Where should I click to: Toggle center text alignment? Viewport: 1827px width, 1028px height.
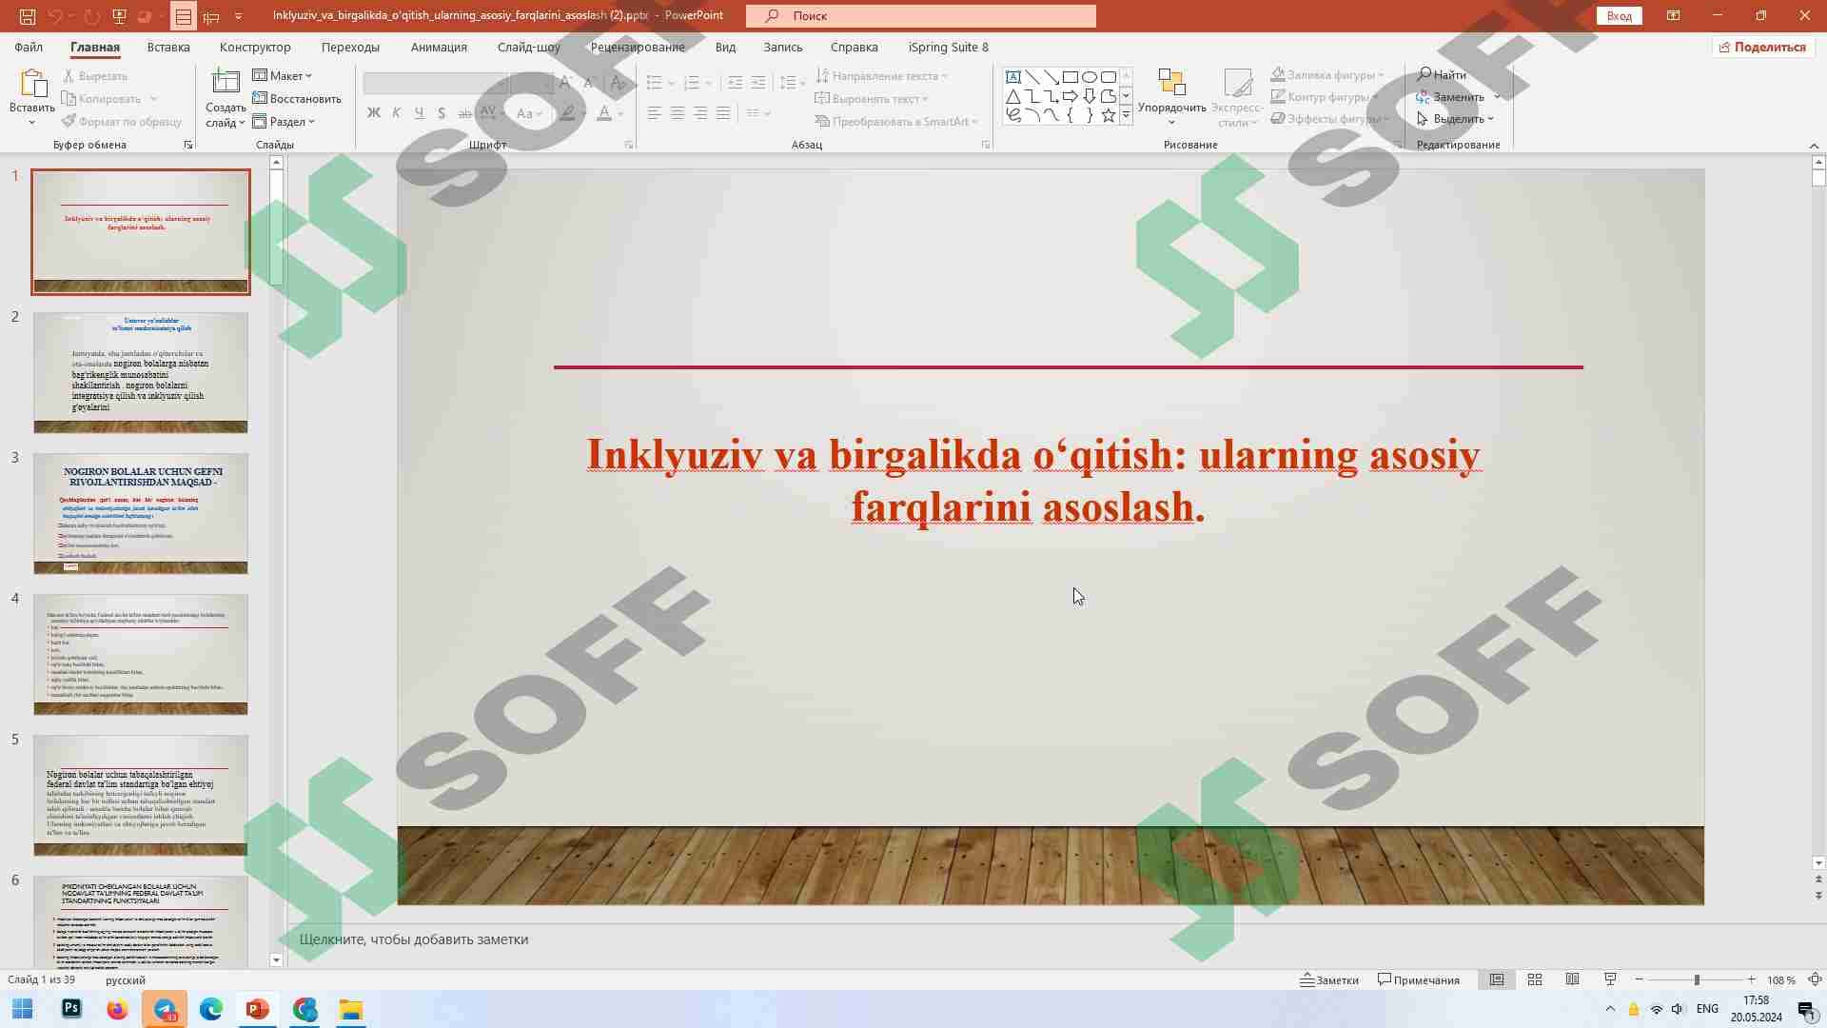tap(678, 113)
